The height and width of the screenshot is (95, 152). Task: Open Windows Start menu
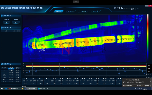2,89
